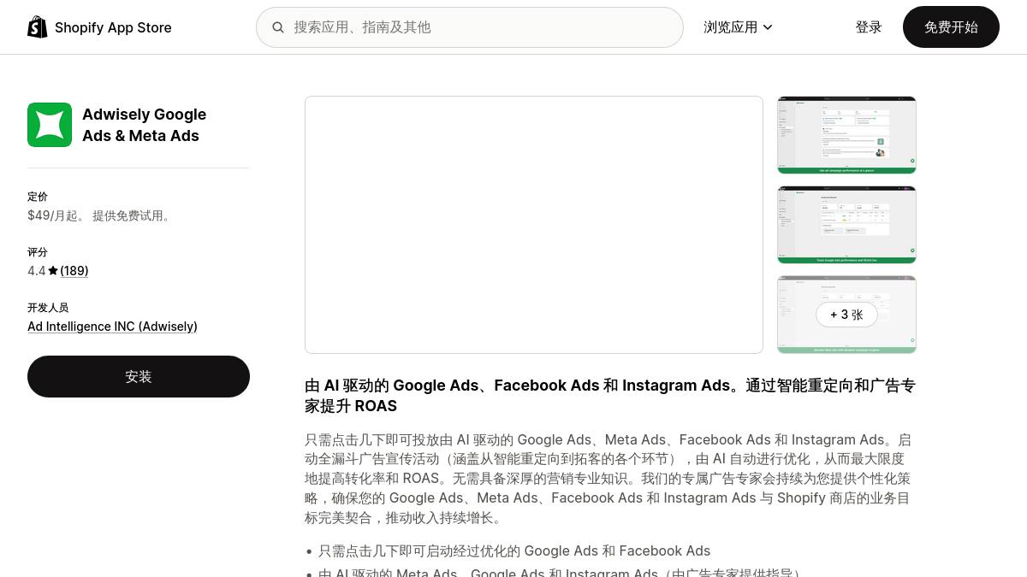Click the Shopify bag logo icon
Viewport: 1027px width, 577px height.
coord(38,27)
